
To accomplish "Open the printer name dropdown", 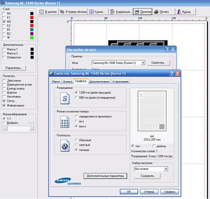I will click(x=143, y=63).
